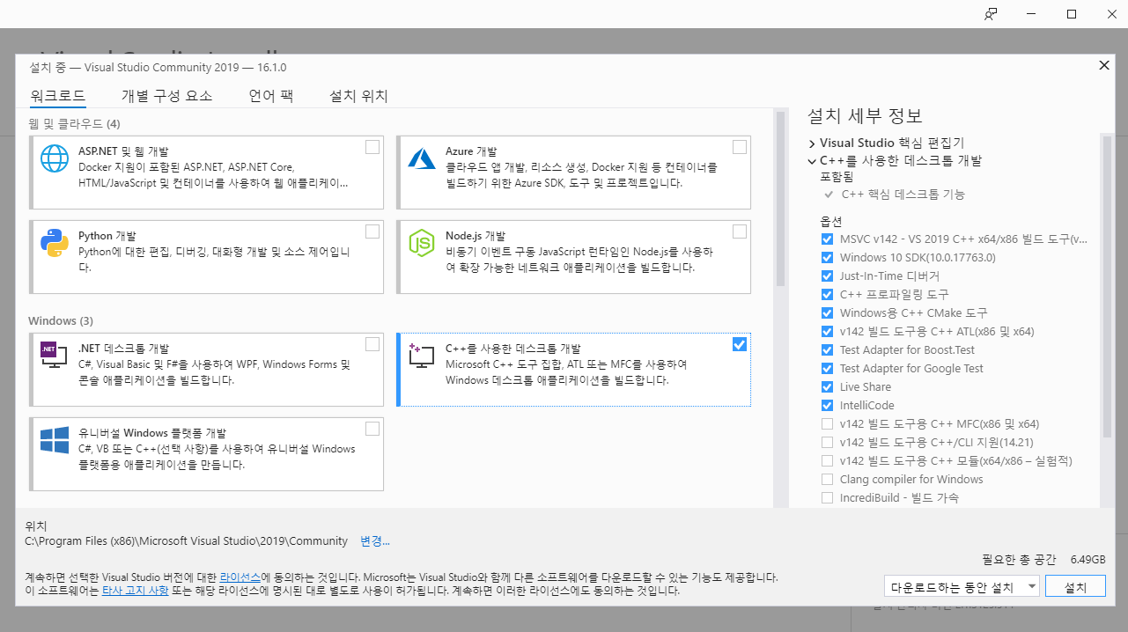Open the 설치 위치 tab
This screenshot has width=1128, height=632.
coord(358,96)
